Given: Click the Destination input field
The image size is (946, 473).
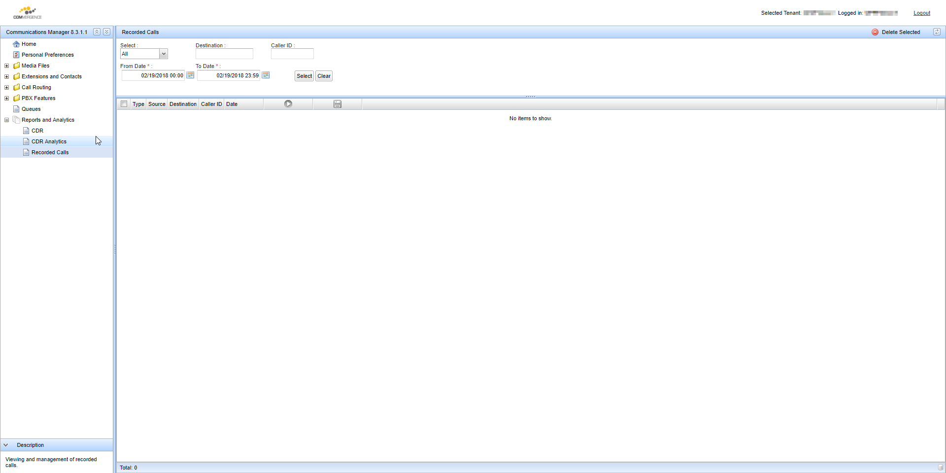Looking at the screenshot, I should pos(224,54).
